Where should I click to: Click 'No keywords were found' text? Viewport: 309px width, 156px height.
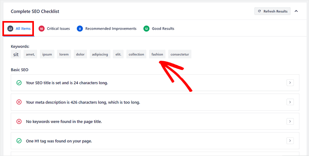click(x=64, y=121)
